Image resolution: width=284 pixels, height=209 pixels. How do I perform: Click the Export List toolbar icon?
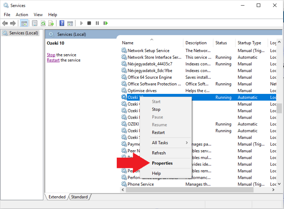coord(51,23)
